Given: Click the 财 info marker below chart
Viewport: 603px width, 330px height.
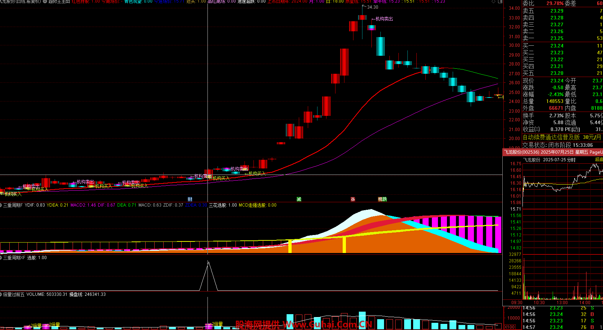Looking at the screenshot, I should pos(190,199).
